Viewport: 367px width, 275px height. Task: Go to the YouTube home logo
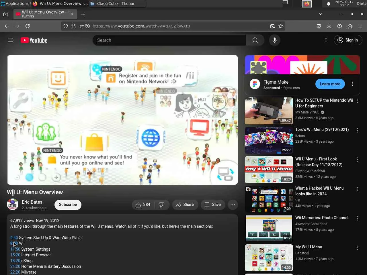(34, 40)
